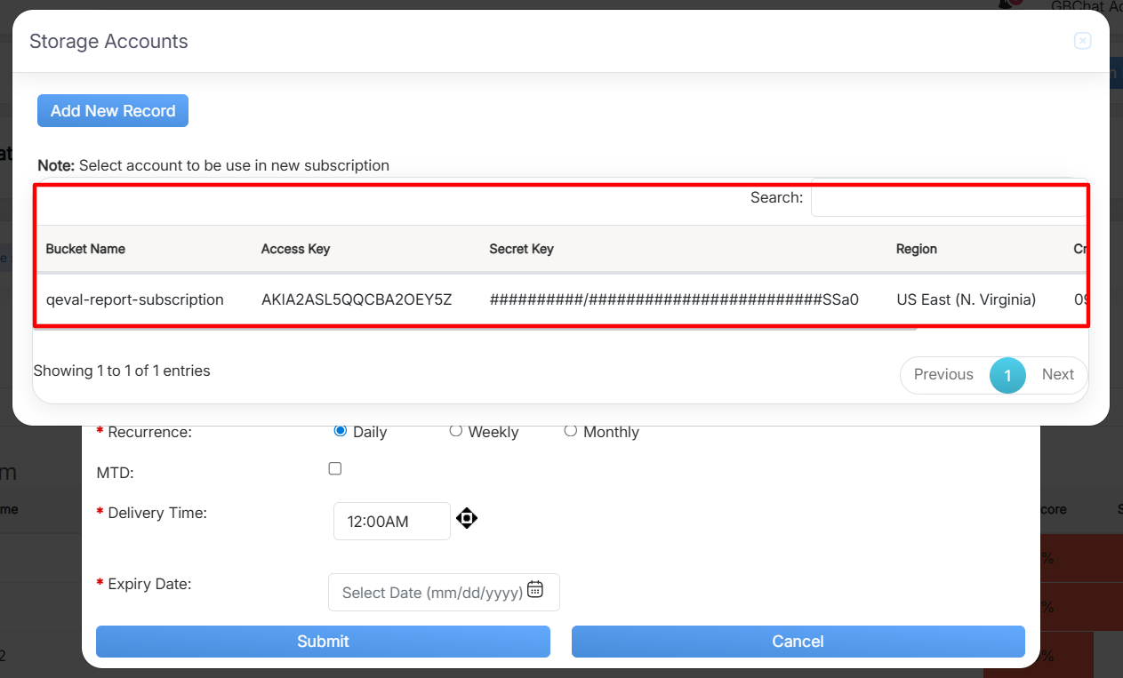Viewport: 1123px width, 678px height.
Task: Submit the subscription form
Action: click(x=323, y=642)
